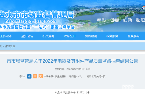
Task: Select 政务公开 in the navigation bar
Action: (x=70, y=36)
